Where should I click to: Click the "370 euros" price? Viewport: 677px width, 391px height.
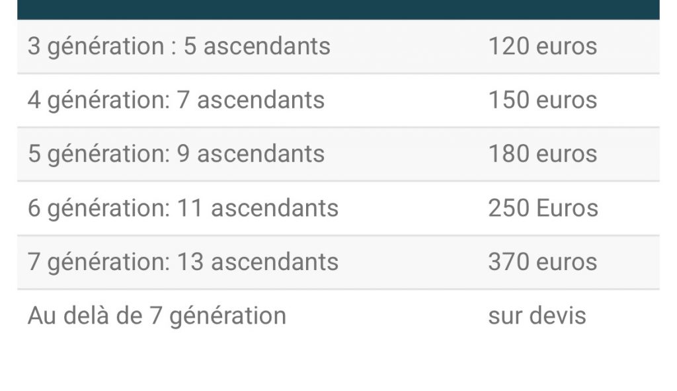542,262
